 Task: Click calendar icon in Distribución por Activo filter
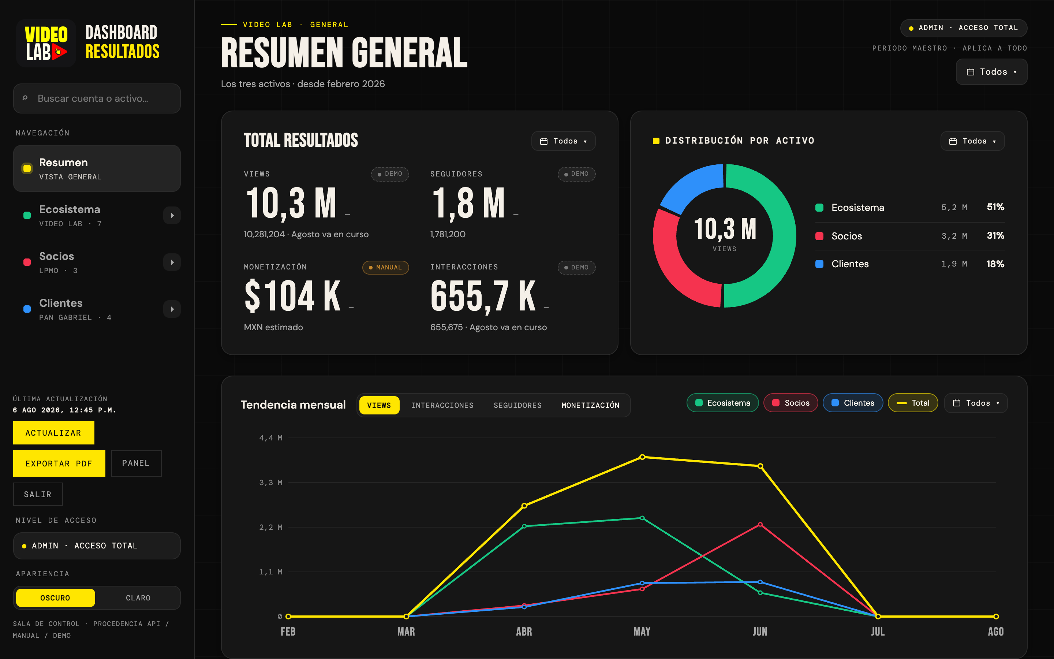click(953, 141)
